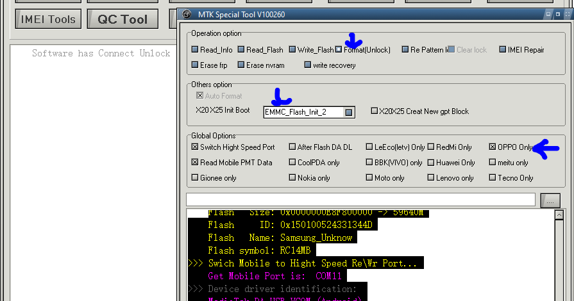Uncheck the OPPO Only checkbox
The height and width of the screenshot is (301, 574).
493,147
